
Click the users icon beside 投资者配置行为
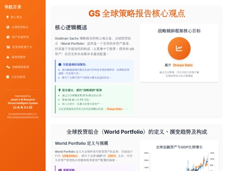tap(8, 47)
